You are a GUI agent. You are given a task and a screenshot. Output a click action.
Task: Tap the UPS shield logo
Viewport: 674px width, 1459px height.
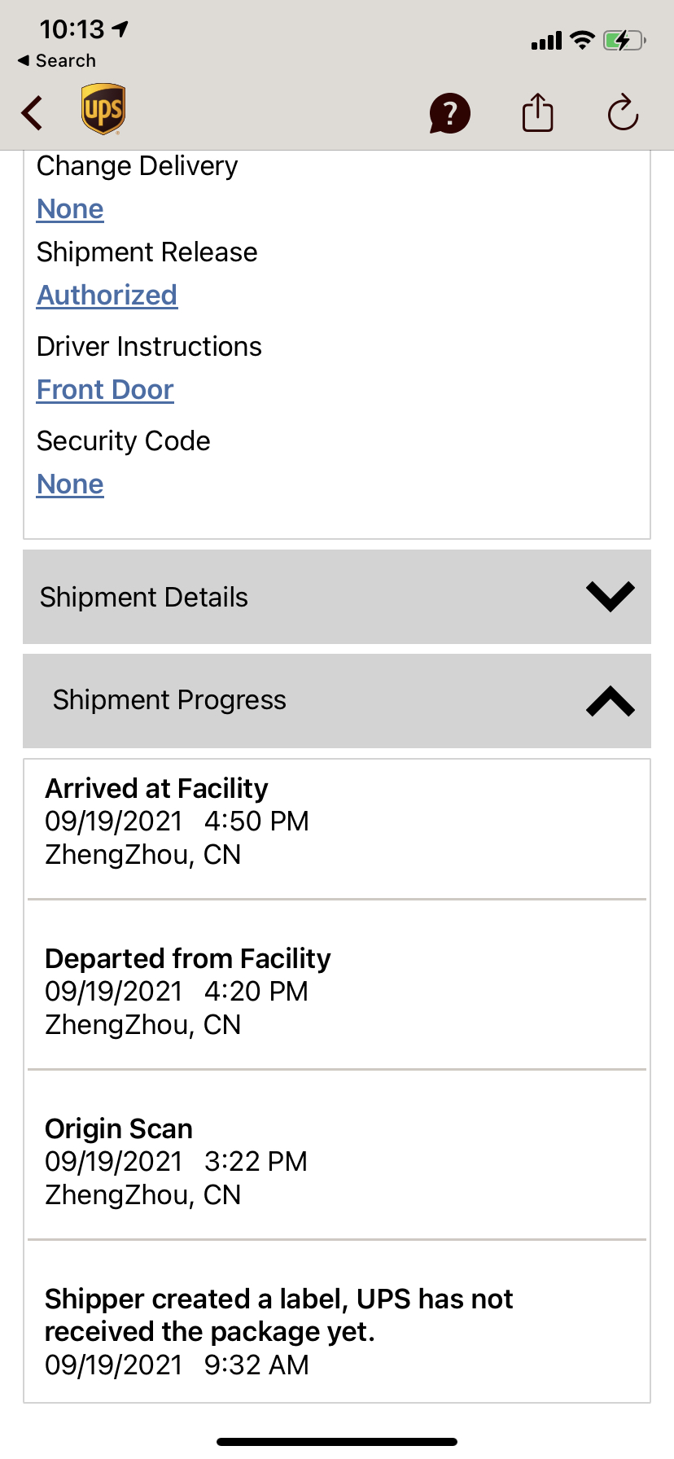click(103, 109)
